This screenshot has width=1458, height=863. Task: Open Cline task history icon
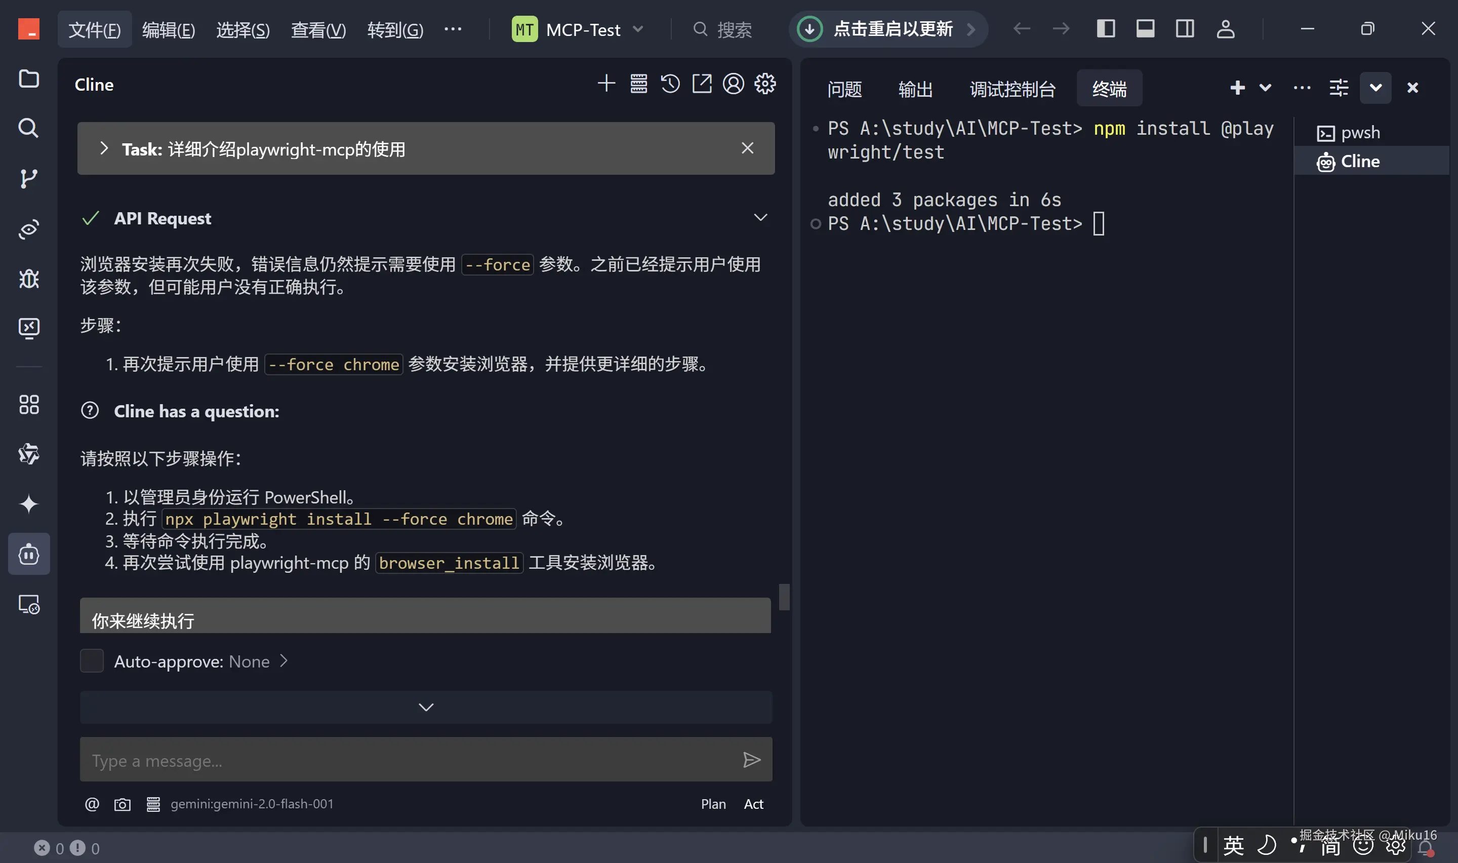(x=670, y=84)
